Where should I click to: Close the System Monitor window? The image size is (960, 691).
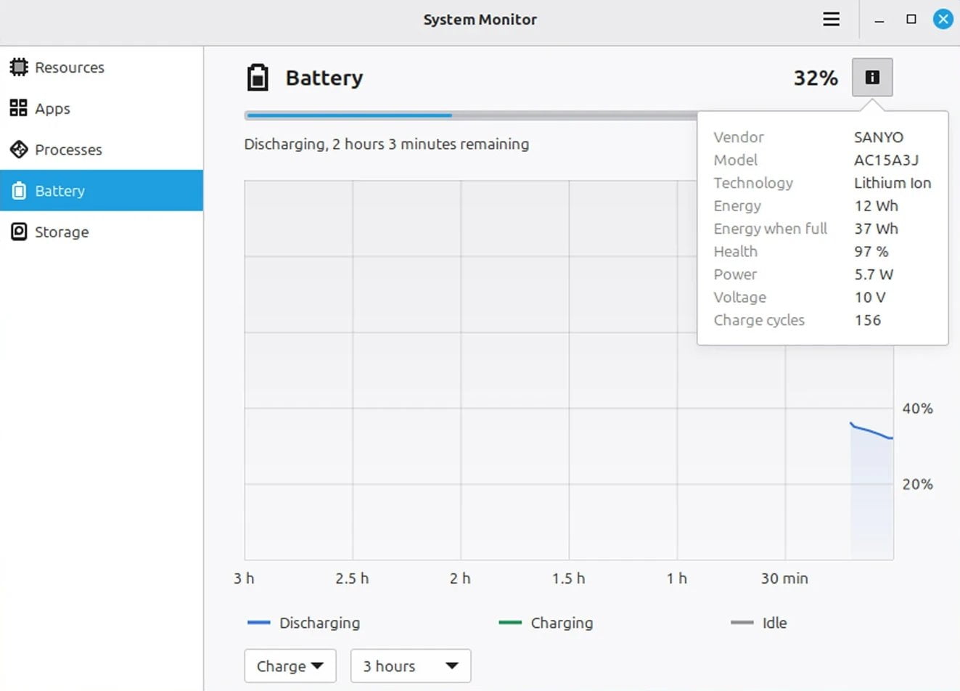[943, 20]
